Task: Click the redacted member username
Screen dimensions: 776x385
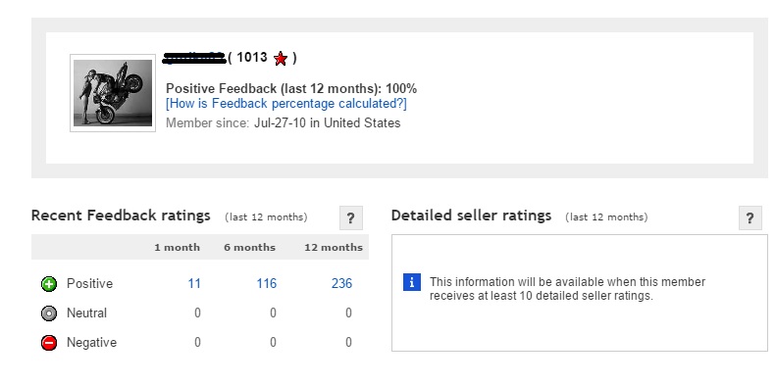Action: (x=194, y=58)
